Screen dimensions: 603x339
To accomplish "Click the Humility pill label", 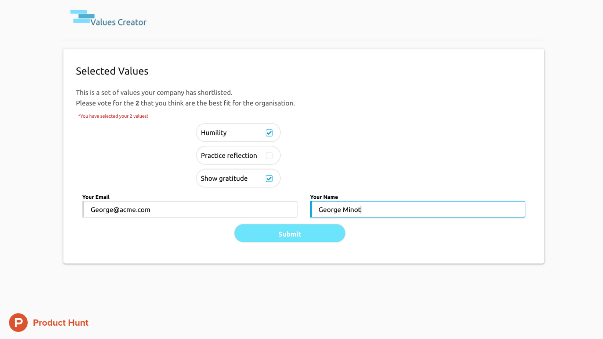I will click(213, 132).
